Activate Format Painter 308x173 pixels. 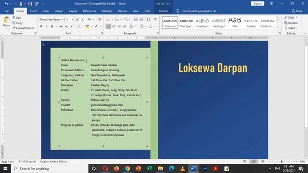point(23,28)
